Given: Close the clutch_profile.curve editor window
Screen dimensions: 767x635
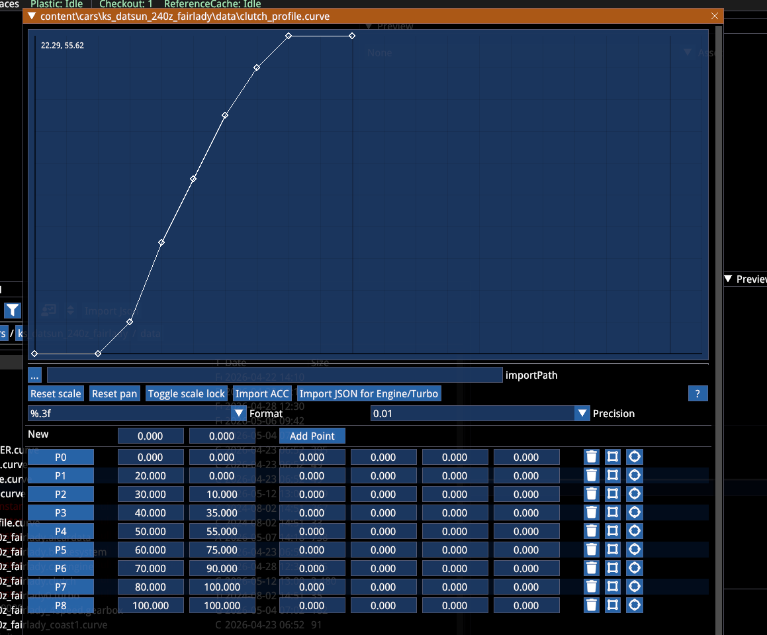Looking at the screenshot, I should point(715,16).
